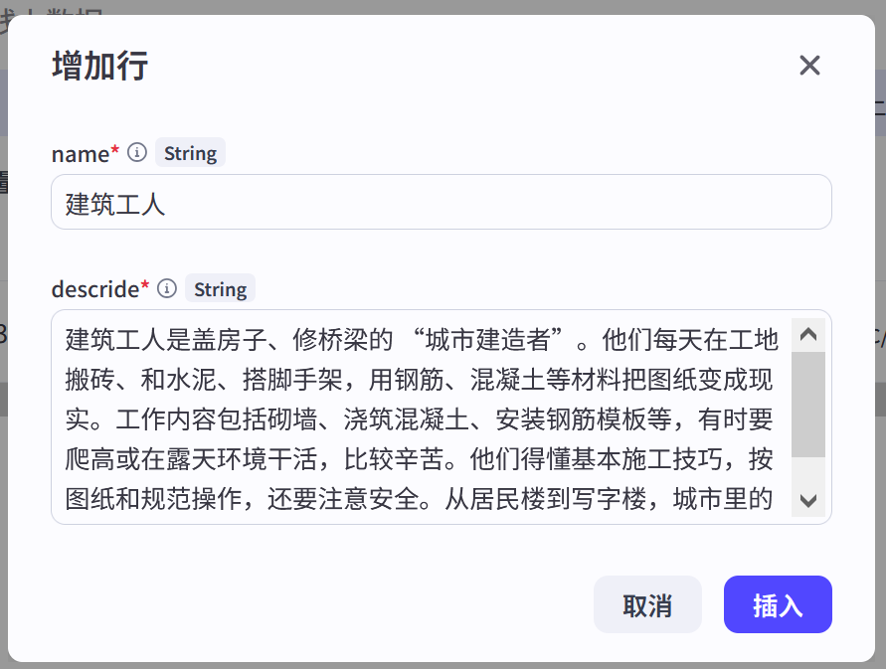Focus the name input containing 建筑工人

click(x=442, y=202)
